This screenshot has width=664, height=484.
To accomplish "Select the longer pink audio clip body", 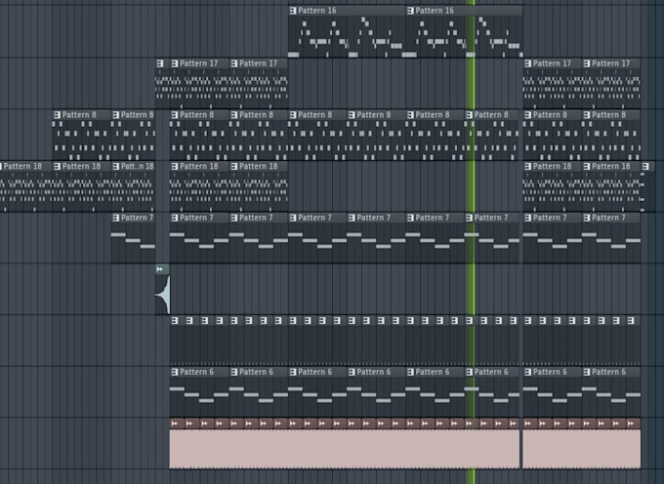I will (x=345, y=449).
